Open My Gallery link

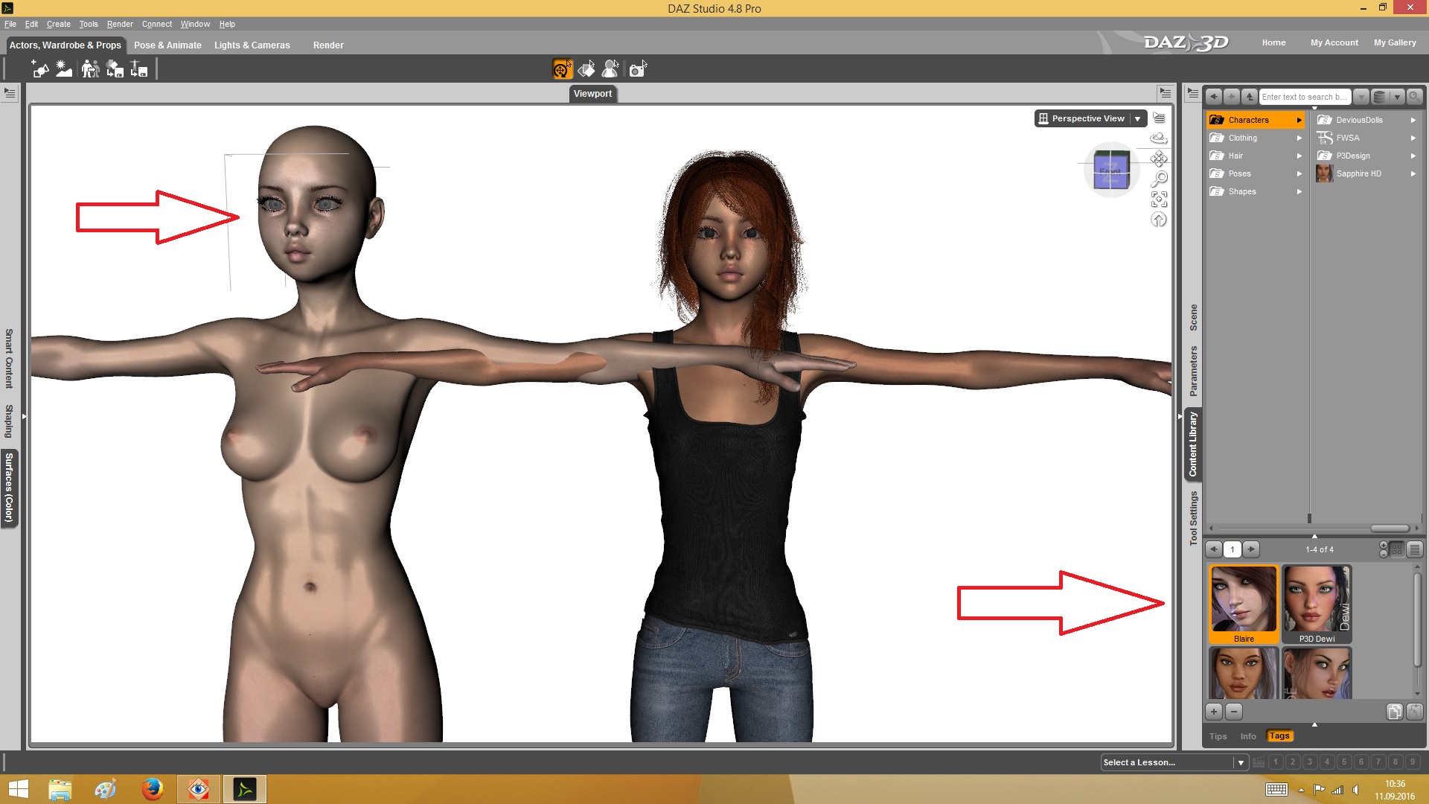pyautogui.click(x=1395, y=42)
